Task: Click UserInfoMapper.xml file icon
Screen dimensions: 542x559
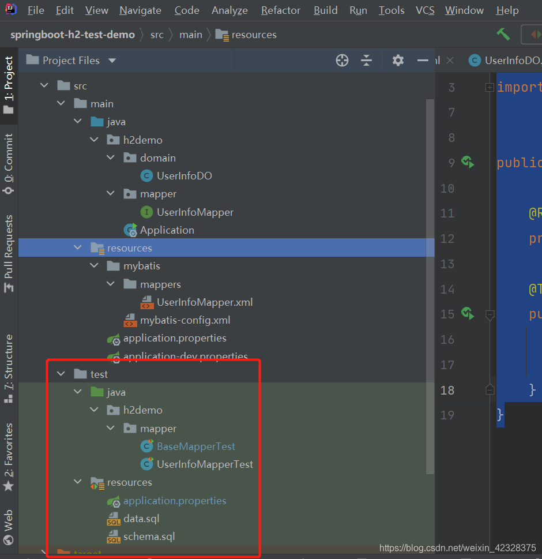Action: click(147, 302)
